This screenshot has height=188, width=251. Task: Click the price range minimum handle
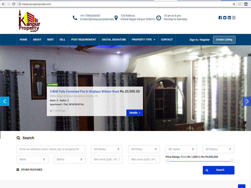click(x=167, y=161)
